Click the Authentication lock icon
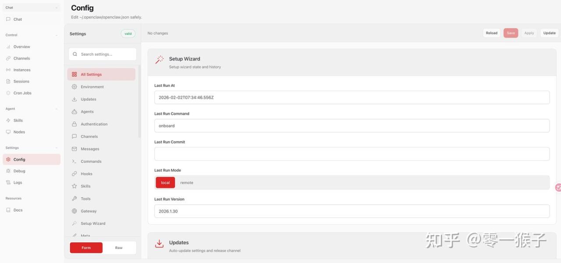Viewport: 561px width, 263px height. click(75, 124)
